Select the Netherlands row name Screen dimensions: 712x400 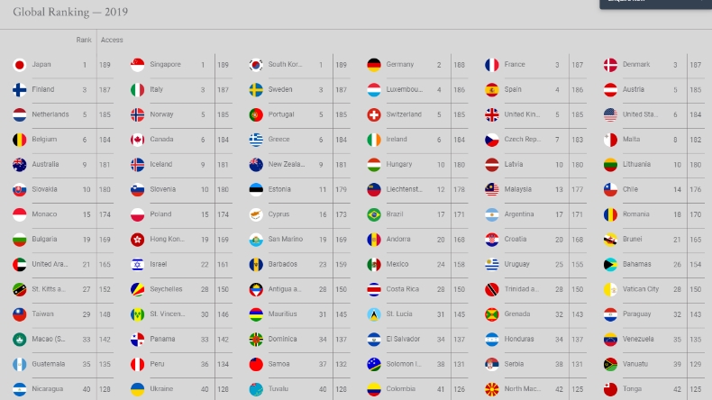click(x=50, y=114)
